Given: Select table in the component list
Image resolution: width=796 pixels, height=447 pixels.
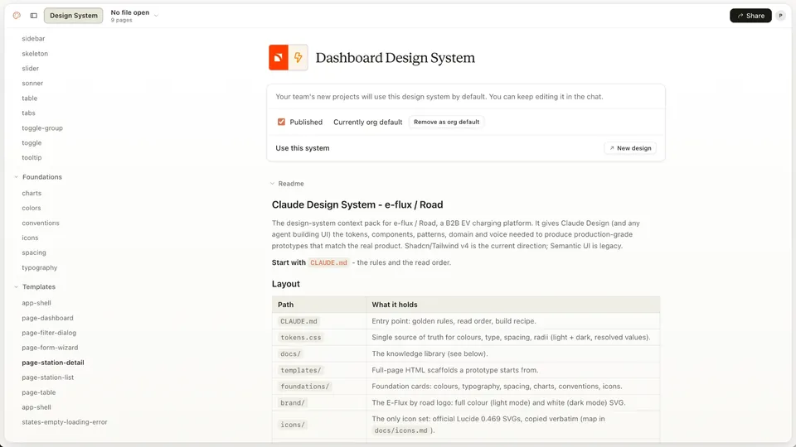Looking at the screenshot, I should [30, 99].
